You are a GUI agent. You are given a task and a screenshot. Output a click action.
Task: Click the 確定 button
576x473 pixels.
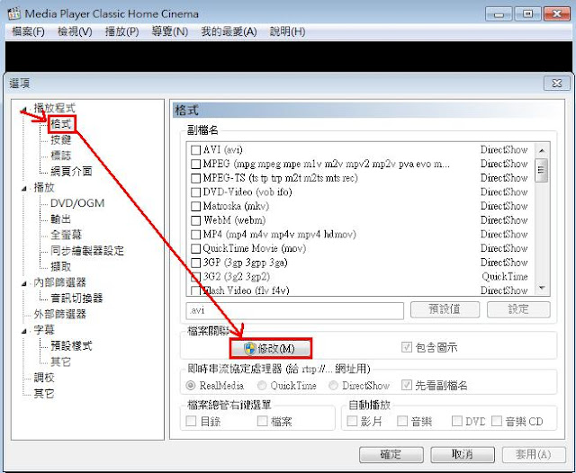point(391,455)
